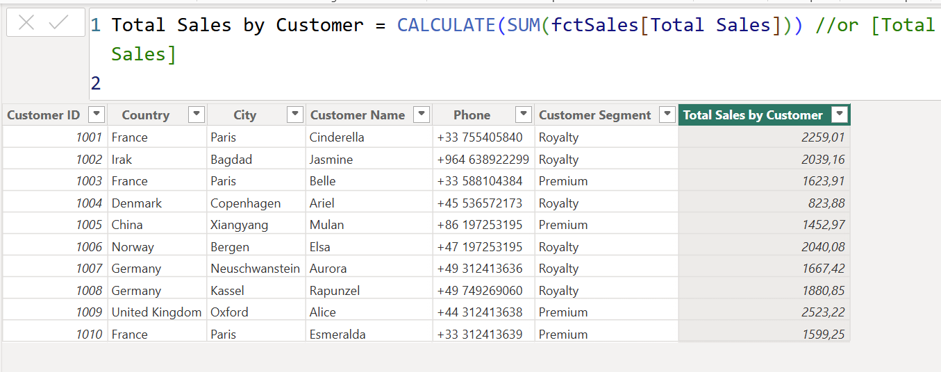Screen dimensions: 941x372
Task: Select the Total Sales by Customer column header
Action: 753,115
